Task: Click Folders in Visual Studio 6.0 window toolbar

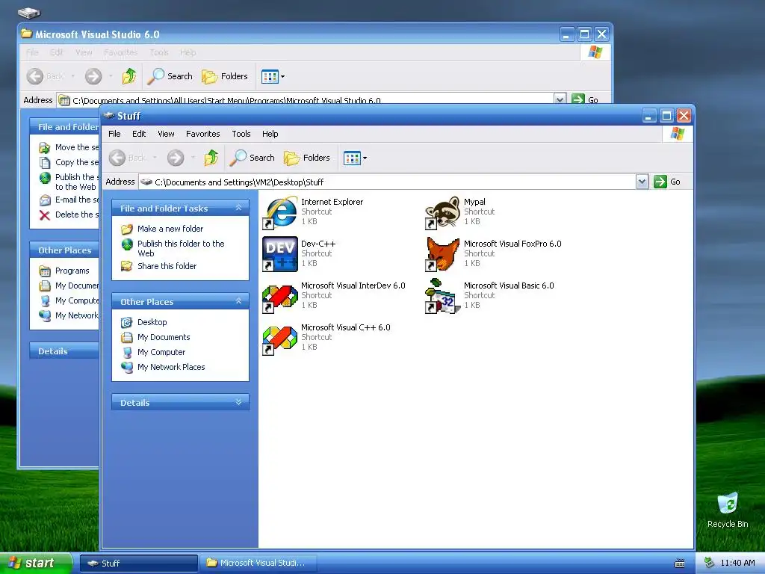Action: tap(225, 76)
